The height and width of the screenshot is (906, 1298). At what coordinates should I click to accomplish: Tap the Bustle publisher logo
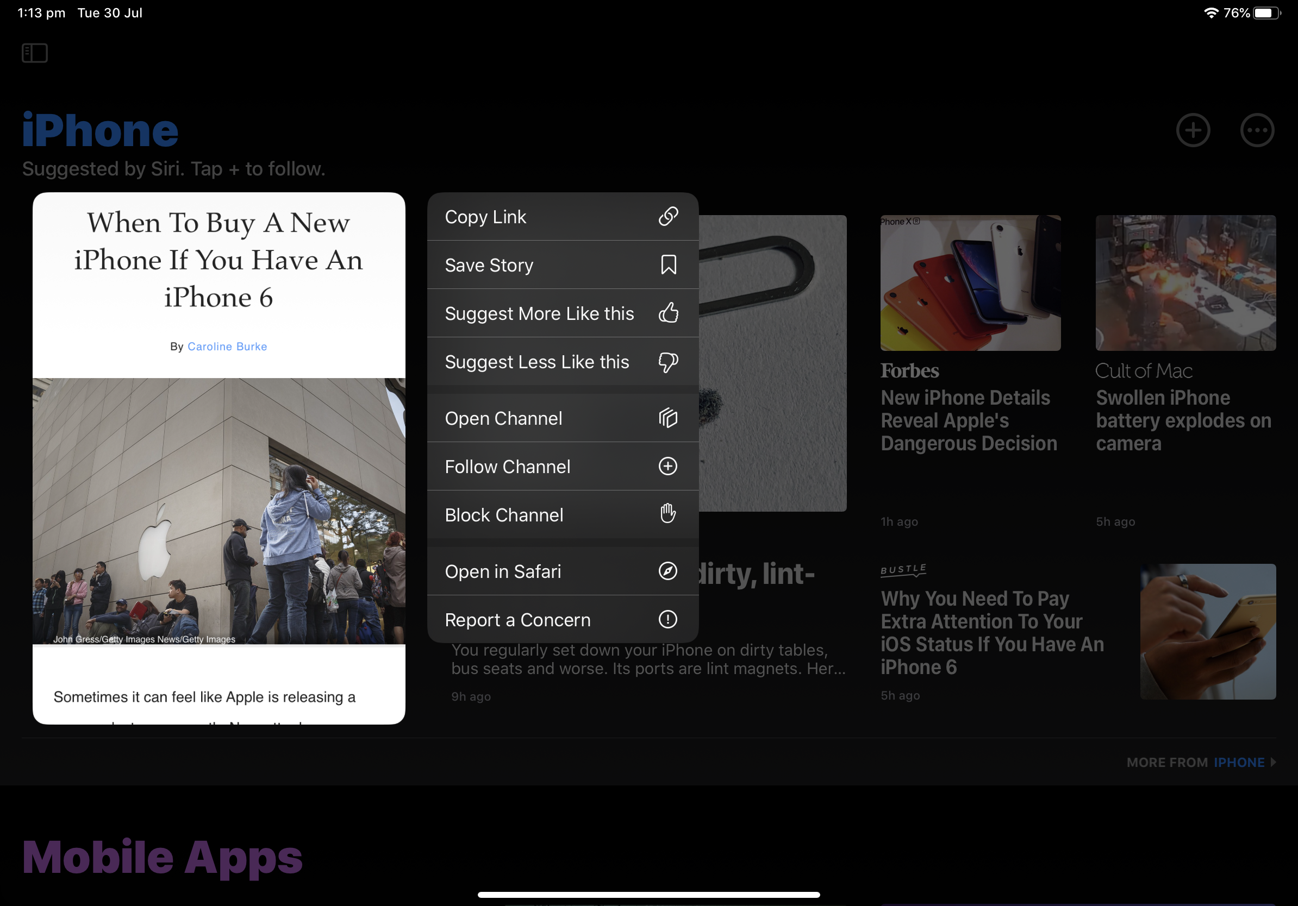pos(903,570)
